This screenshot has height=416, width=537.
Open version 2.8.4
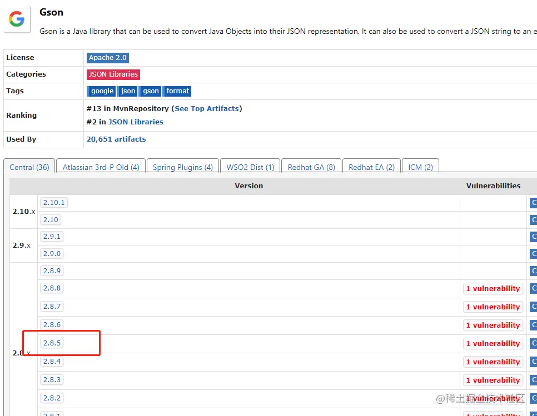52,361
